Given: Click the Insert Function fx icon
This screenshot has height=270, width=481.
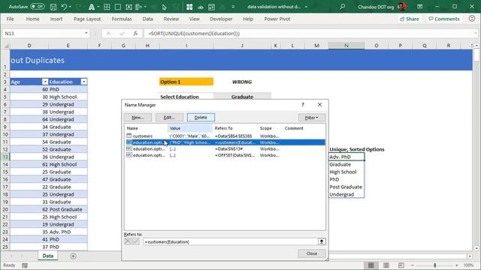Looking at the screenshot, I should tap(135, 33).
